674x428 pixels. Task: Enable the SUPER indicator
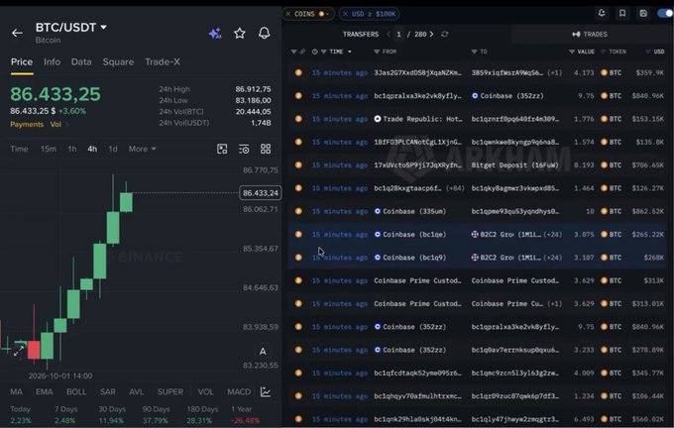point(170,392)
